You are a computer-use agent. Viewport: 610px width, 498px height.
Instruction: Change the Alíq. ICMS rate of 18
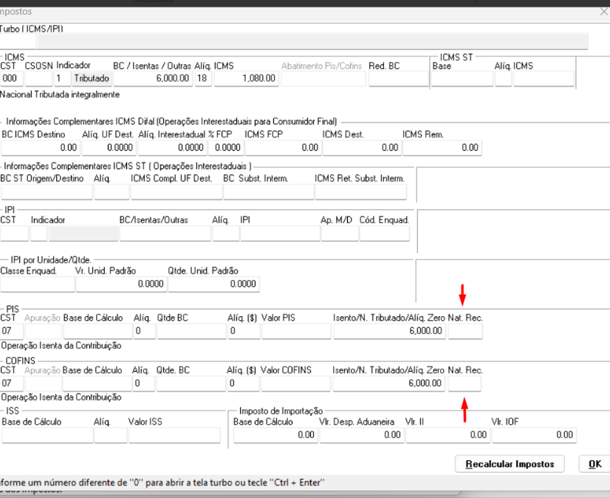coord(203,78)
